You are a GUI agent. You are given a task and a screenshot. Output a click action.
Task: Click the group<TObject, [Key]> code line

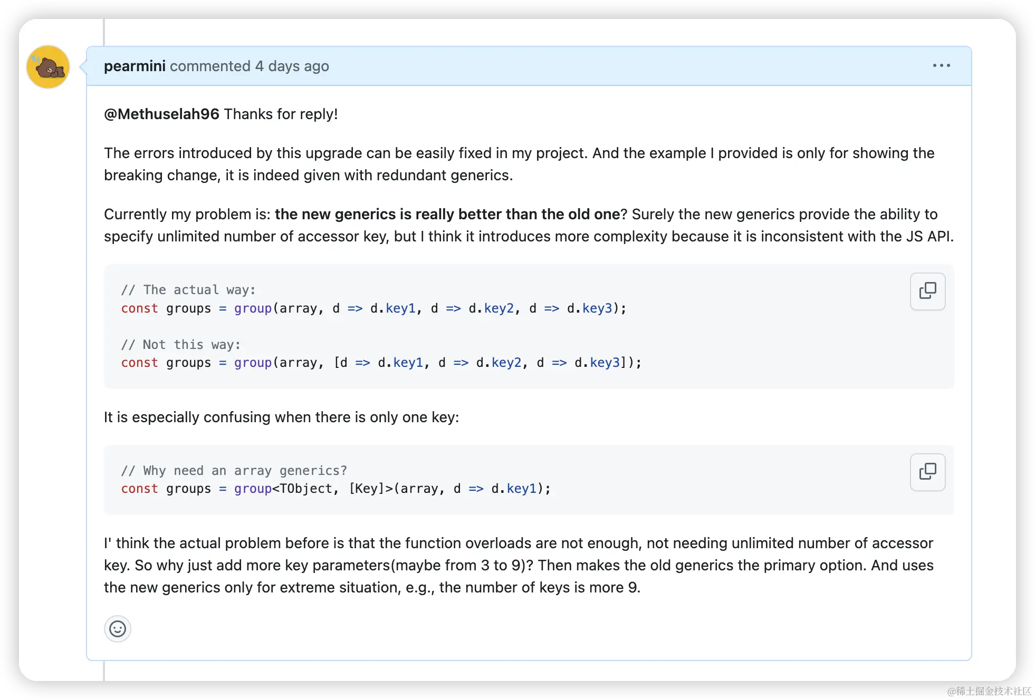pyautogui.click(x=336, y=489)
